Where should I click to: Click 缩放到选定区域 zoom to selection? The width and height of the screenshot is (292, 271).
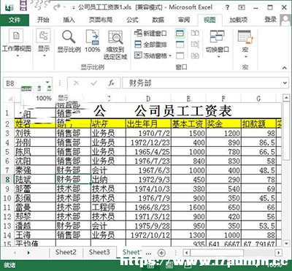115,45
